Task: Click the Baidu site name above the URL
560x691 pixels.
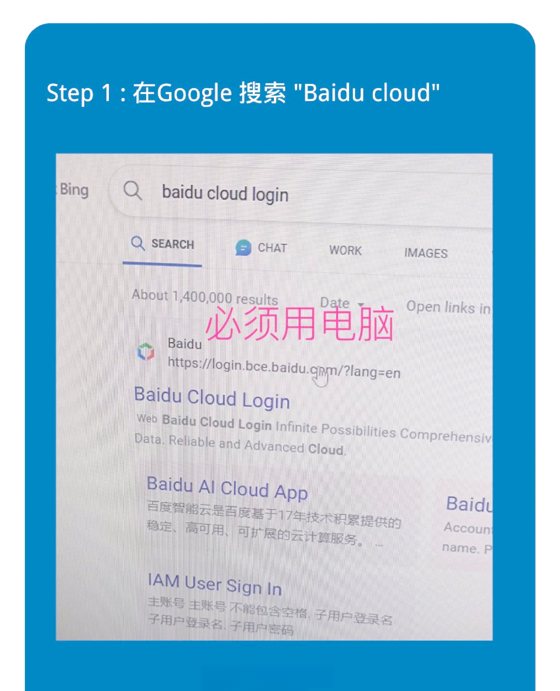Action: point(185,343)
